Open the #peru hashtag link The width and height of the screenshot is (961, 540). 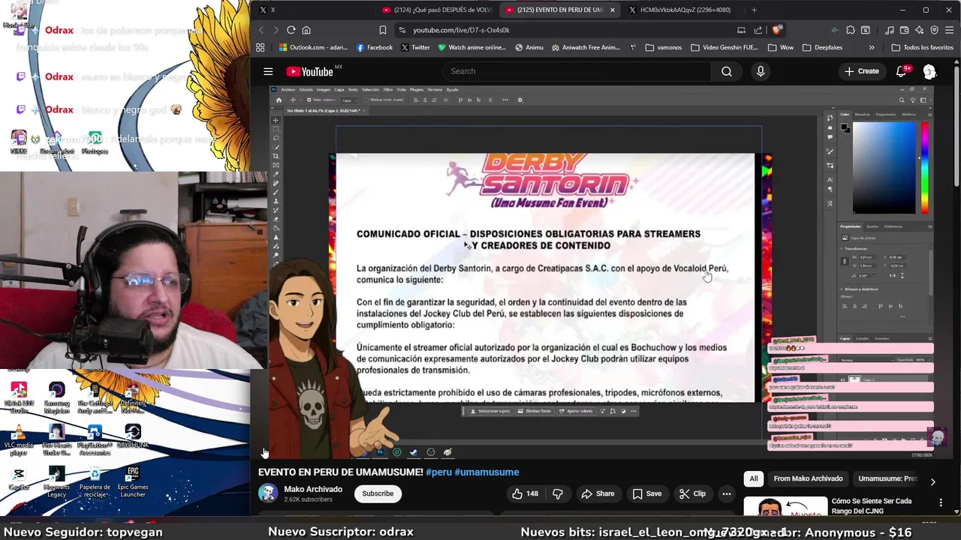pyautogui.click(x=438, y=472)
